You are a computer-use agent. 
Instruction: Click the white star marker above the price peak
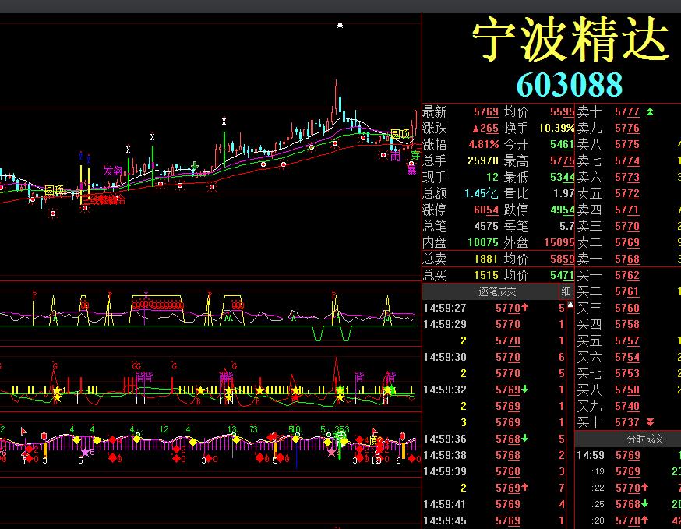[340, 26]
